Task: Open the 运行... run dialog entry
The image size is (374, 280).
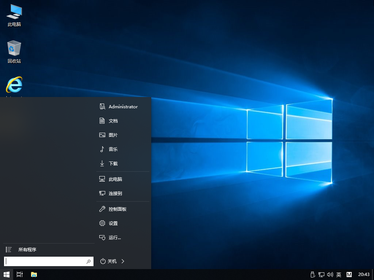Action: (x=114, y=238)
